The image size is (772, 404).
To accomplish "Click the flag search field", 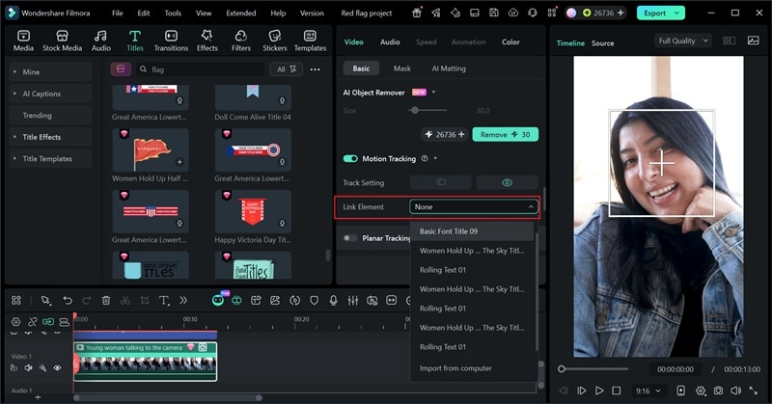I will 200,69.
